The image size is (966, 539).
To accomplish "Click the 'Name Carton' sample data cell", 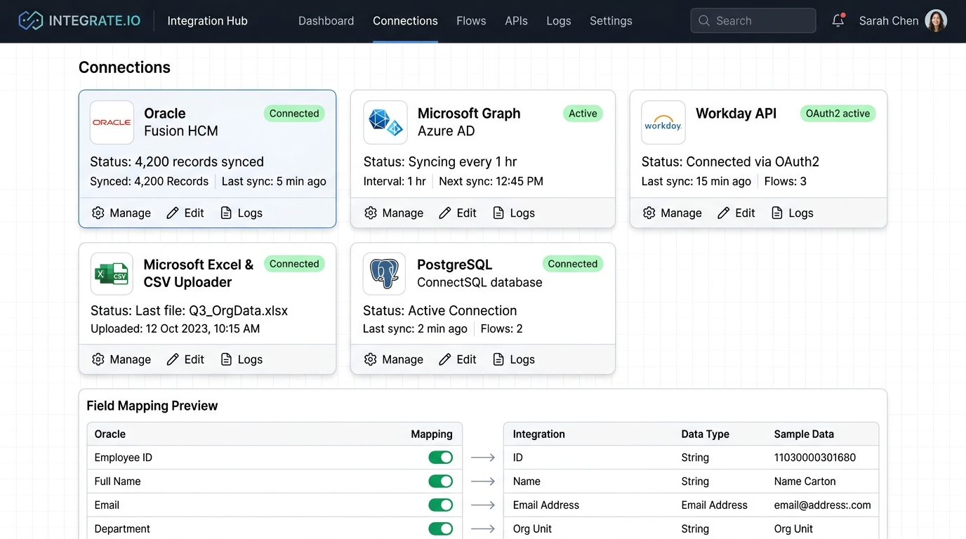I will pos(805,481).
